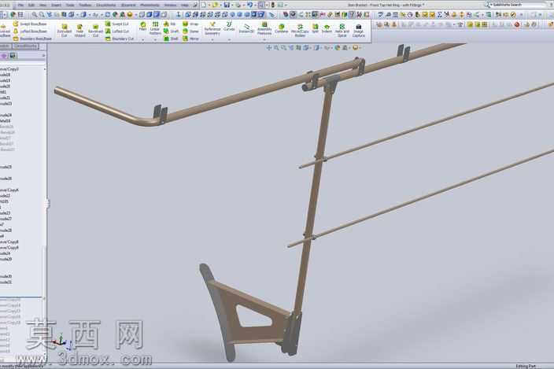Open the File menu

click(x=20, y=6)
